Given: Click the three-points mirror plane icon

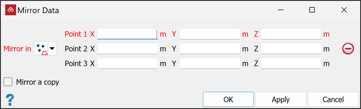Looking at the screenshot, I should 41,49.
